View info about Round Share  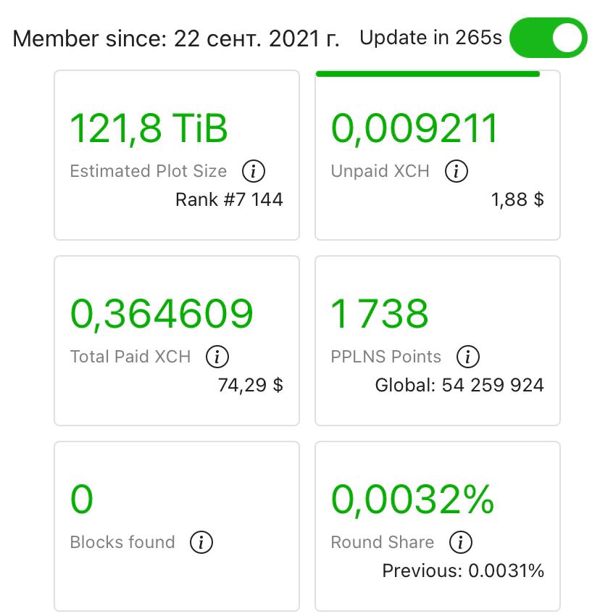461,542
